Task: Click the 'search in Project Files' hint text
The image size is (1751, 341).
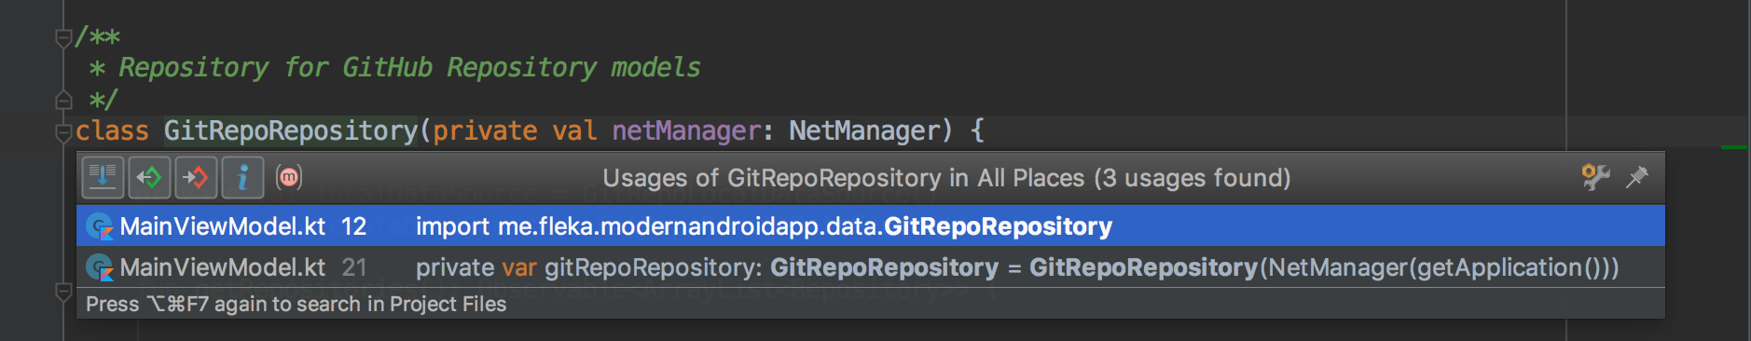Action: coord(402,305)
